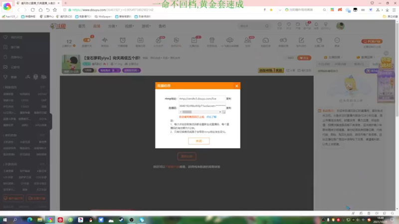Open the user avatar in Douyu header

pyautogui.click(x=340, y=26)
